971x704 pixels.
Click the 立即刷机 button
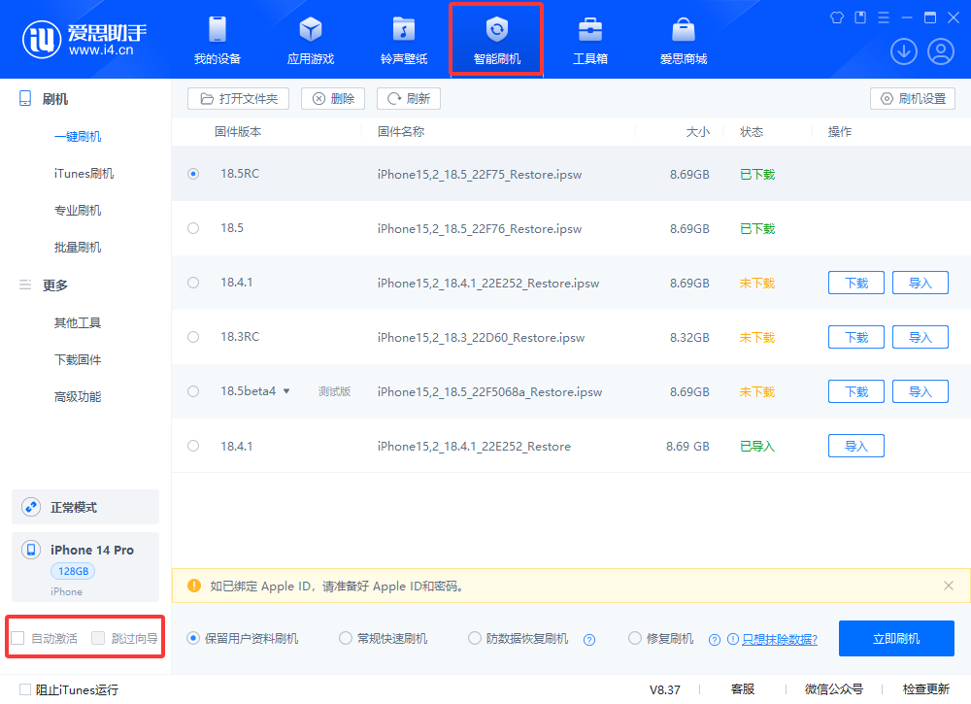pyautogui.click(x=895, y=638)
